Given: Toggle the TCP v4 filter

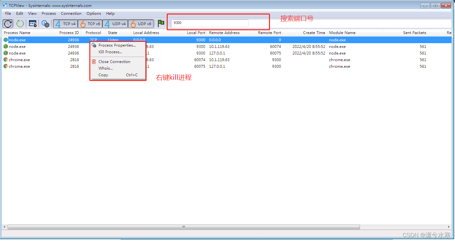Looking at the screenshot, I should click(x=65, y=23).
